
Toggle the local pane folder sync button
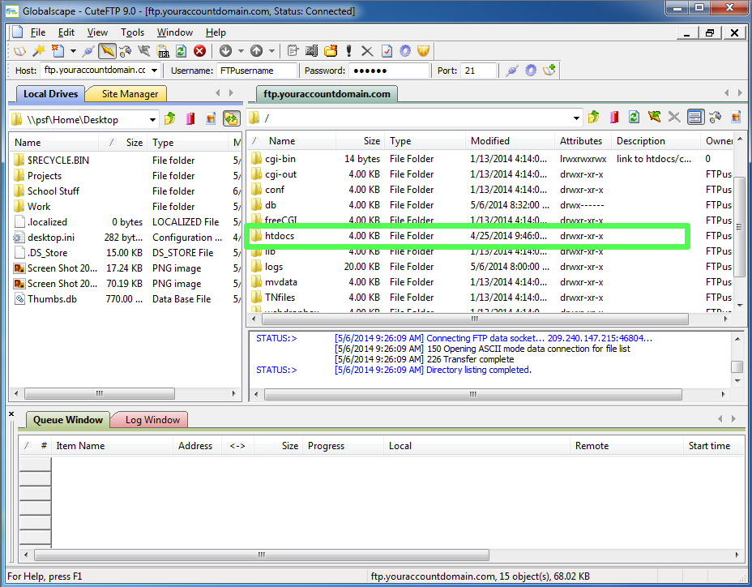pos(231,118)
